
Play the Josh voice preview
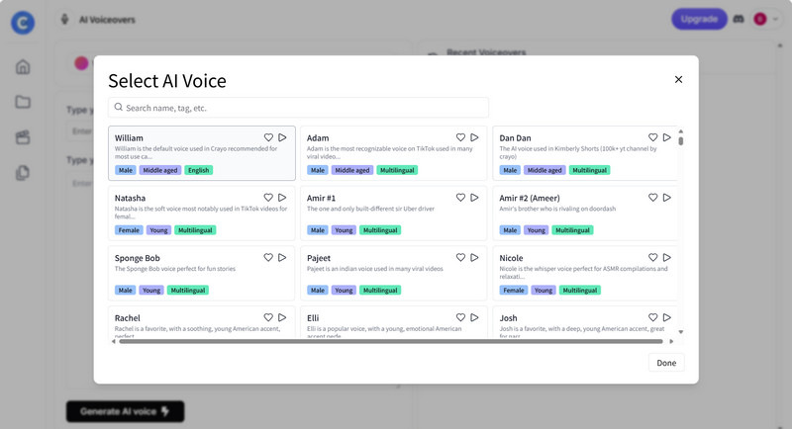pos(667,318)
